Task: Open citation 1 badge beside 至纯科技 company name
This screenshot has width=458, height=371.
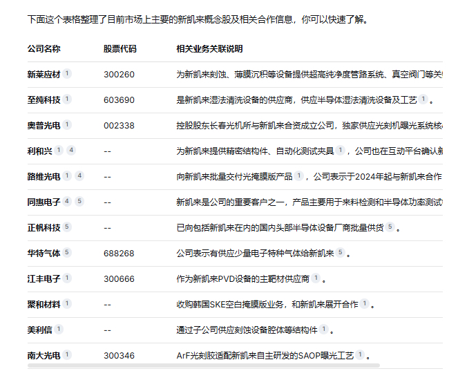Action: pos(67,99)
